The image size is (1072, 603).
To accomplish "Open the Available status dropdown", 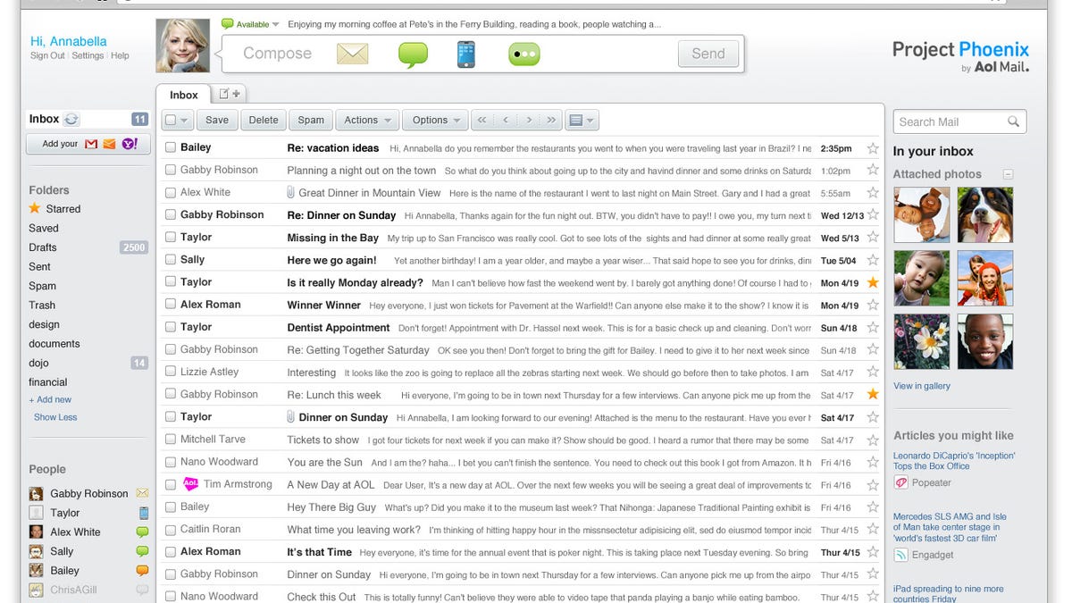I will (251, 25).
